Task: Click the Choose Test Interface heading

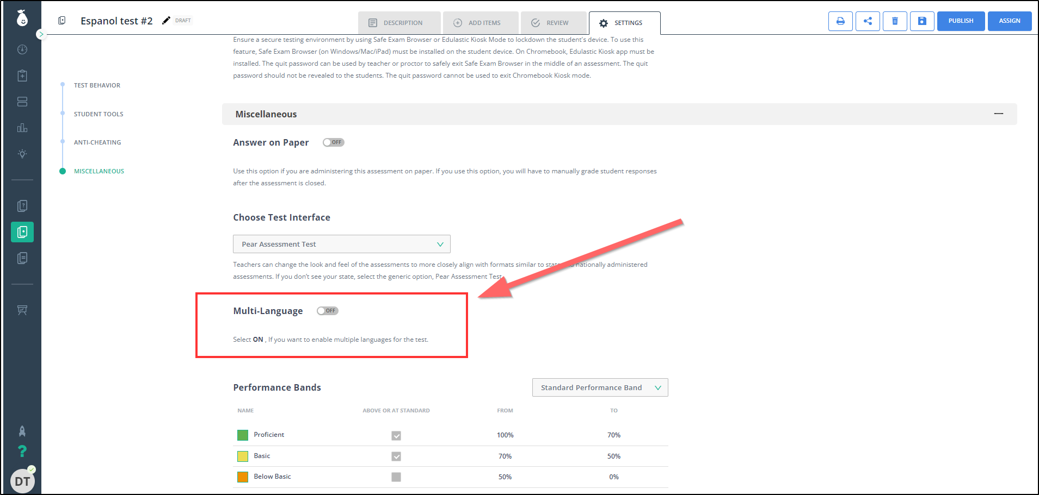Action: (x=281, y=217)
